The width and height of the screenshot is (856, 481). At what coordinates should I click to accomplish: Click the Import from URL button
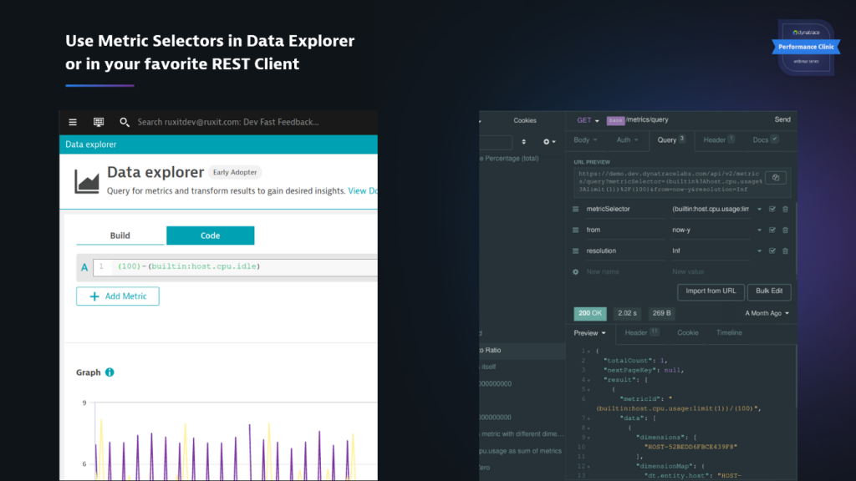click(x=710, y=291)
